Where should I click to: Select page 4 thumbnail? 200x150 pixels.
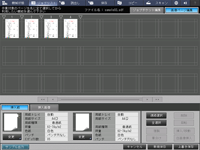(x=70, y=29)
